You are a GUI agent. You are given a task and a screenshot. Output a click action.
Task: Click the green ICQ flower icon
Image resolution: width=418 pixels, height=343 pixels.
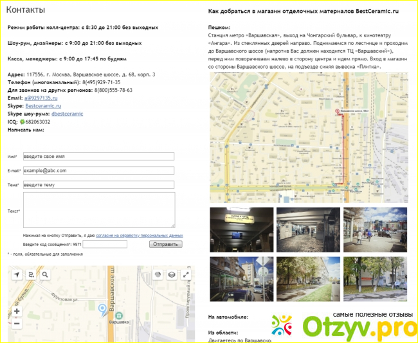point(21,121)
